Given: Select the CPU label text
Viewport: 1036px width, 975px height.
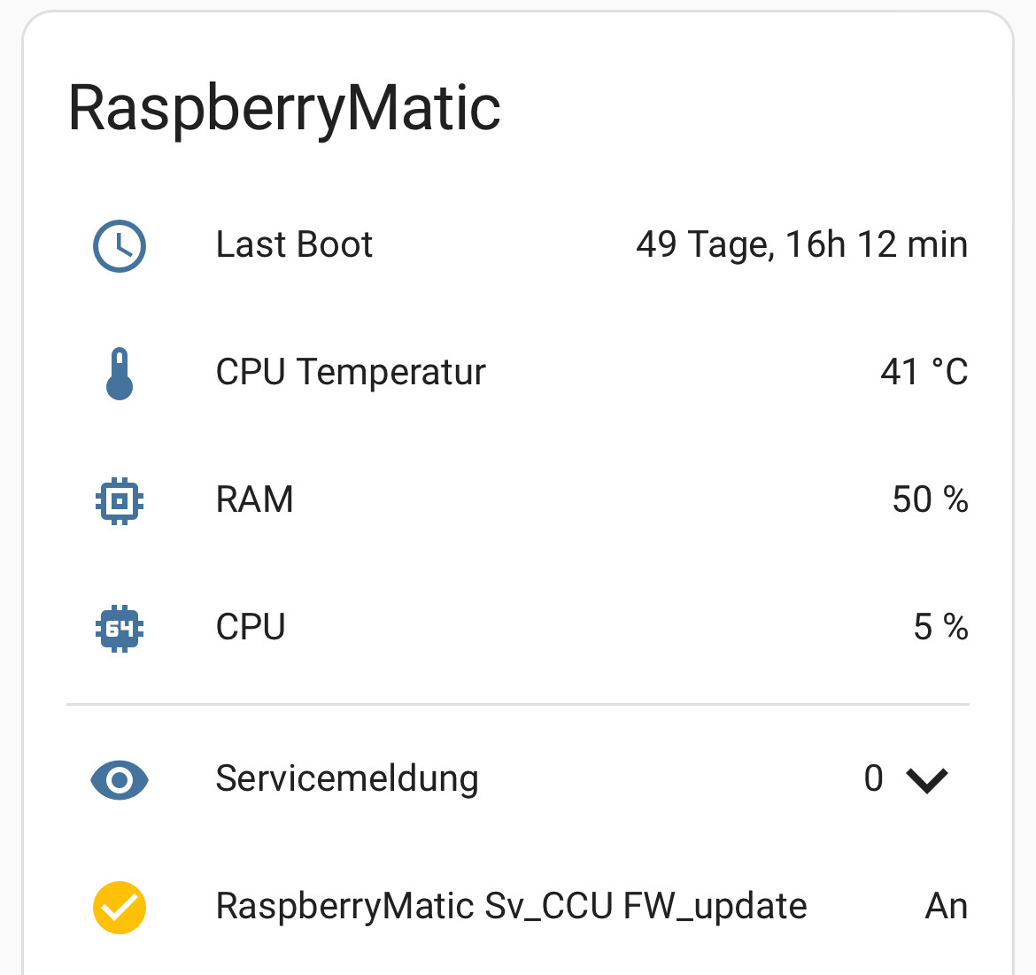Looking at the screenshot, I should (251, 627).
